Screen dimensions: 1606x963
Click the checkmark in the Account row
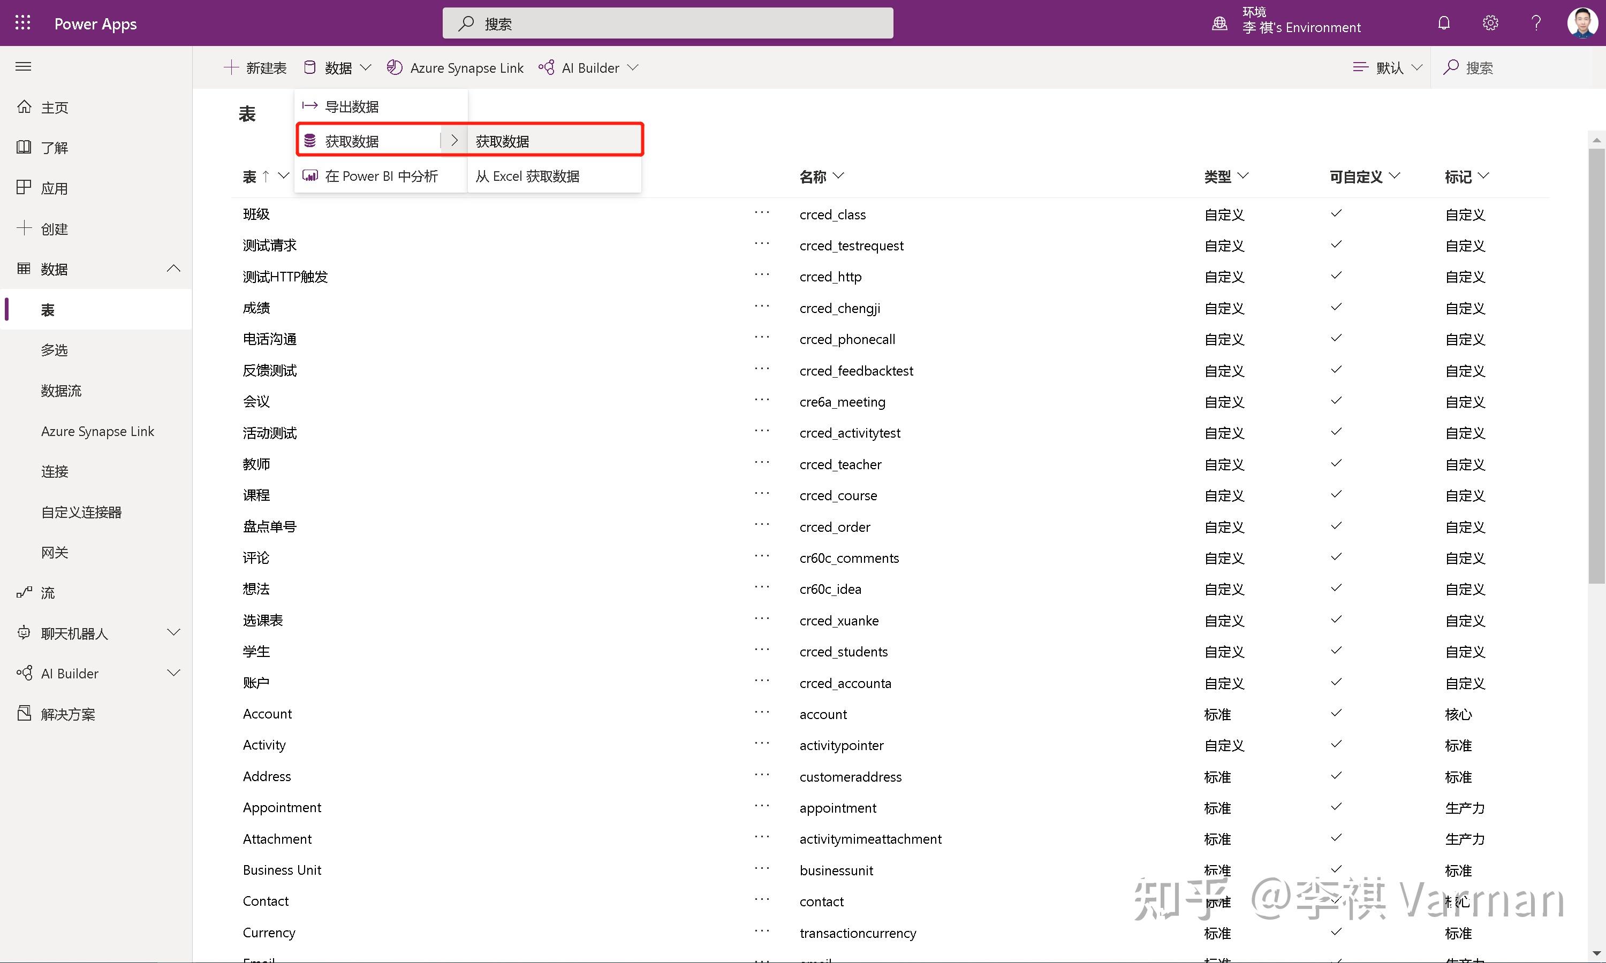tap(1336, 713)
